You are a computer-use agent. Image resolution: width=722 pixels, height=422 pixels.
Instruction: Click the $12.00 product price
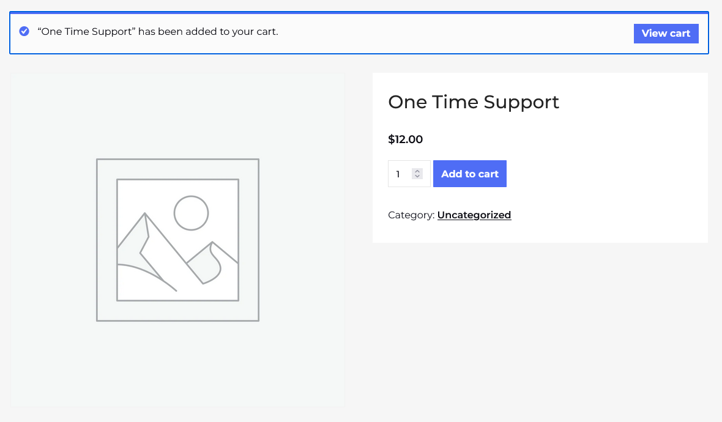405,139
